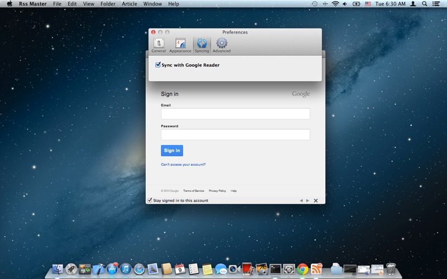Open the yellow Notes icon in dock
Viewport: 447px width, 279px height.
(207, 269)
